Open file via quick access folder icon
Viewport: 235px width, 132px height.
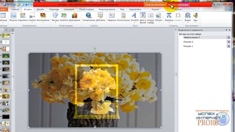click(18, 5)
